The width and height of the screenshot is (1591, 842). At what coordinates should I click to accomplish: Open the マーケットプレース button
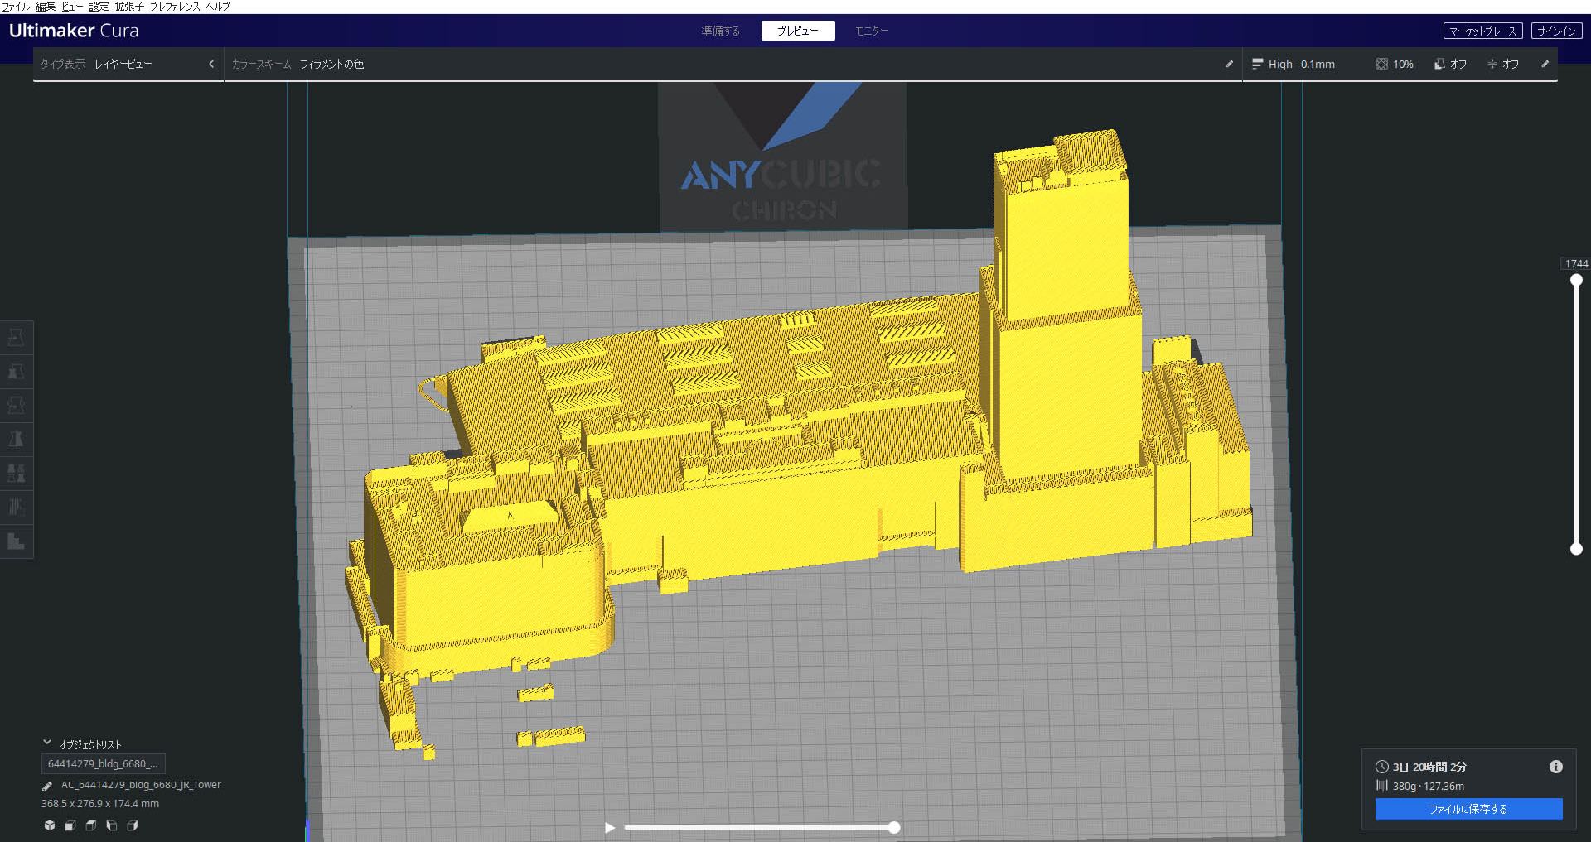coord(1482,31)
